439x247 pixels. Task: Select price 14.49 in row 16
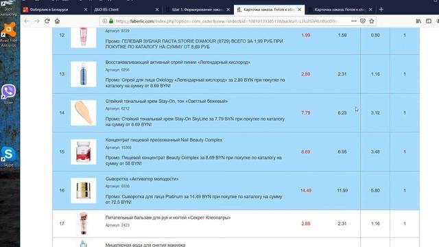click(x=306, y=191)
